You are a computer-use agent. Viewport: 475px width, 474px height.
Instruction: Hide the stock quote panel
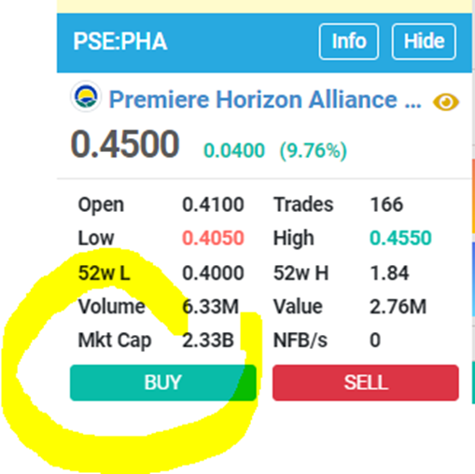(x=424, y=41)
